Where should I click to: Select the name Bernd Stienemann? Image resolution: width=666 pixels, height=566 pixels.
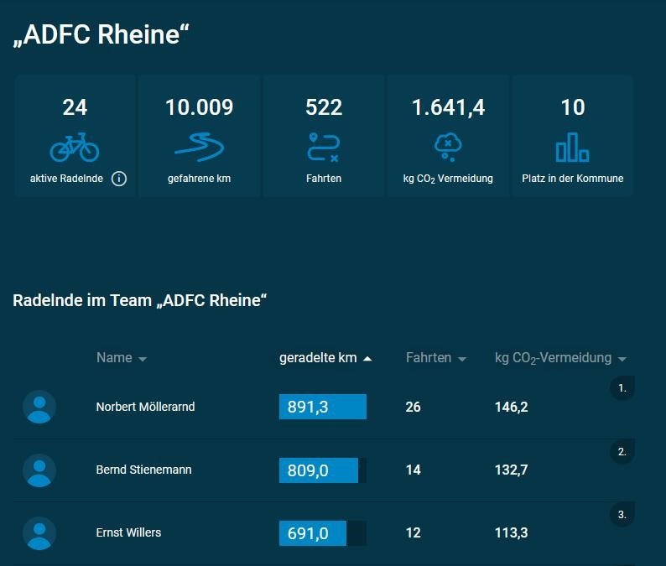[x=143, y=470]
